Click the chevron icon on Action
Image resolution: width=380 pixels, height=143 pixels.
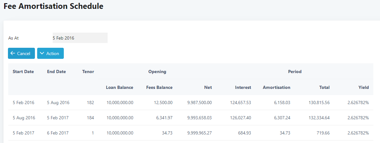pyautogui.click(x=42, y=53)
